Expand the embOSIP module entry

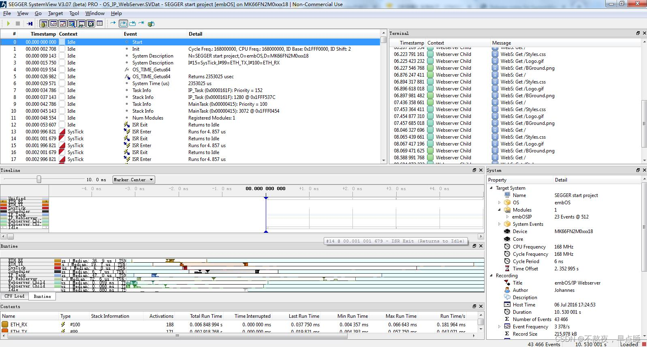click(x=507, y=217)
